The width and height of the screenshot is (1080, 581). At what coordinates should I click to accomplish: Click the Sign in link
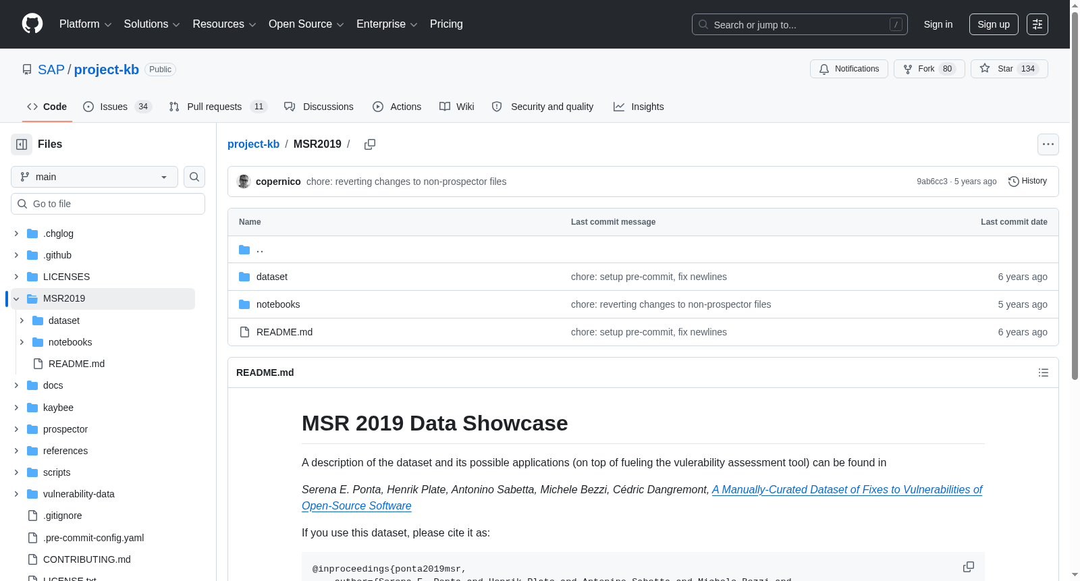(938, 24)
